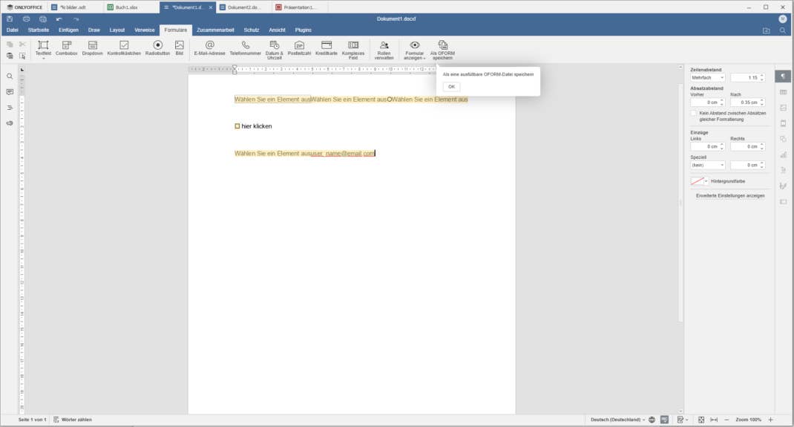Open the Deutsch (Deutschland) language selector
794x427 pixels.
[617, 420]
